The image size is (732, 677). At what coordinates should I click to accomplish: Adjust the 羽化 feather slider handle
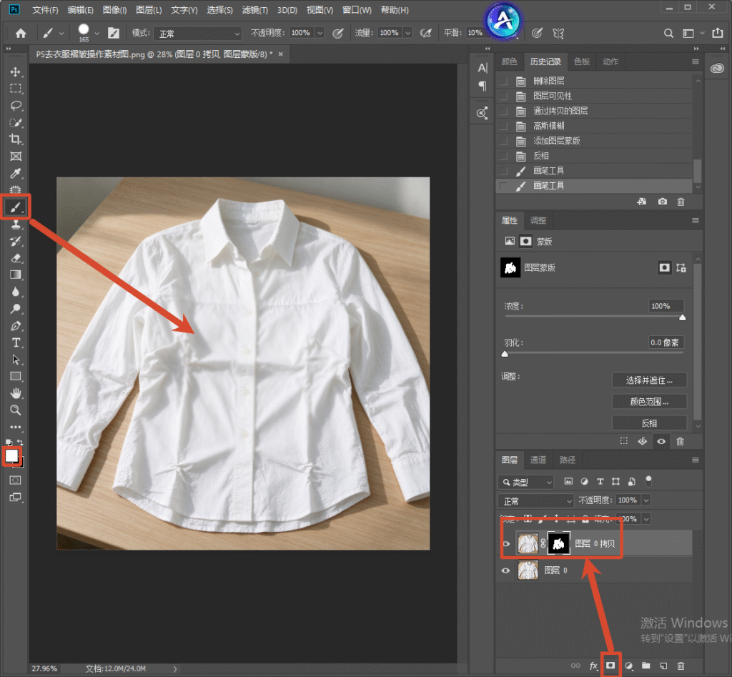[505, 354]
